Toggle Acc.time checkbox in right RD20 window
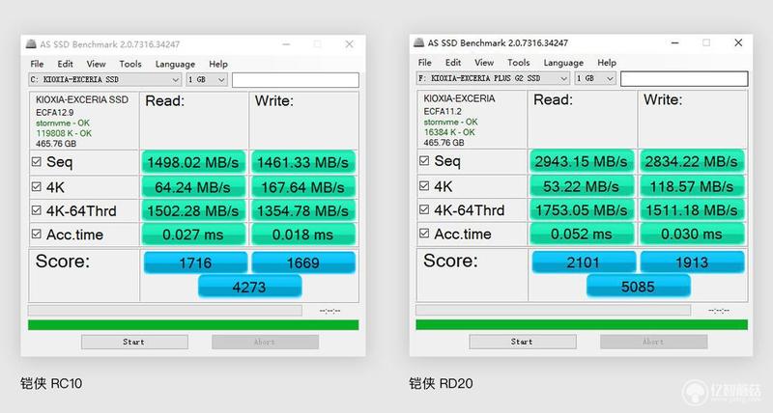 (424, 233)
